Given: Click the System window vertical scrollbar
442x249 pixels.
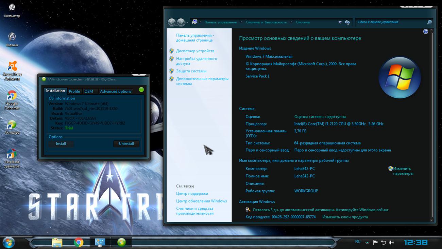Looking at the screenshot, I should point(432,126).
